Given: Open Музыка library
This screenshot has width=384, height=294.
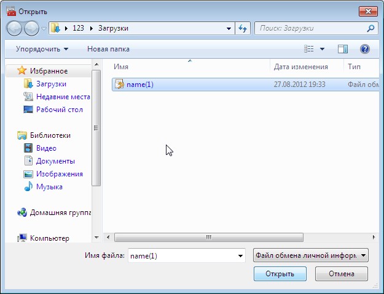Looking at the screenshot, I should (49, 187).
